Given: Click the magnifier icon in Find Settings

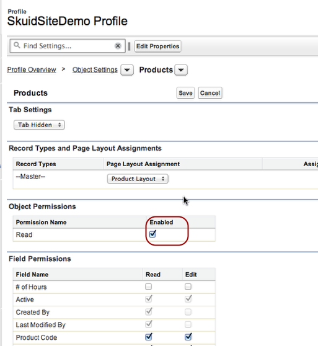Looking at the screenshot, I should tap(17, 45).
